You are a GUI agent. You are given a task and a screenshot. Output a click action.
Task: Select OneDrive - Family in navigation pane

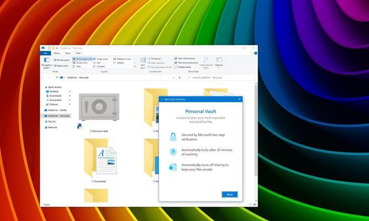point(55,110)
